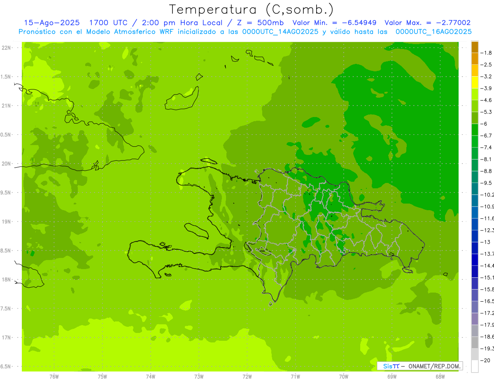Click the '-6' colorbar label
Image resolution: width=494 pixels, height=382 pixels.
coord(485,124)
